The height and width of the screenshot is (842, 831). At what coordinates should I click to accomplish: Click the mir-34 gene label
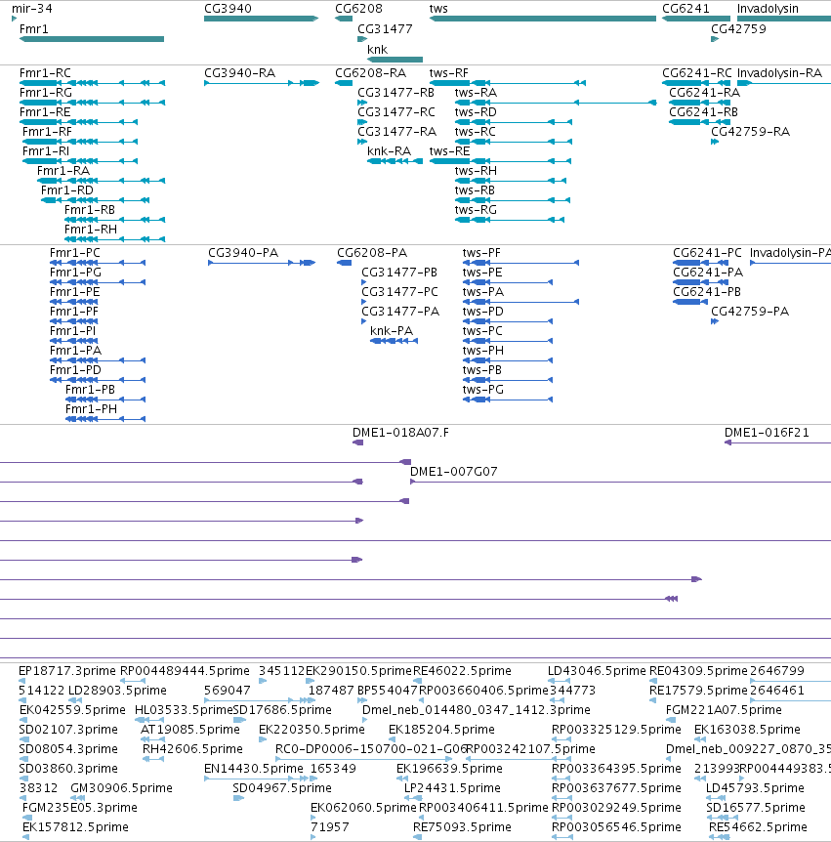pyautogui.click(x=32, y=9)
